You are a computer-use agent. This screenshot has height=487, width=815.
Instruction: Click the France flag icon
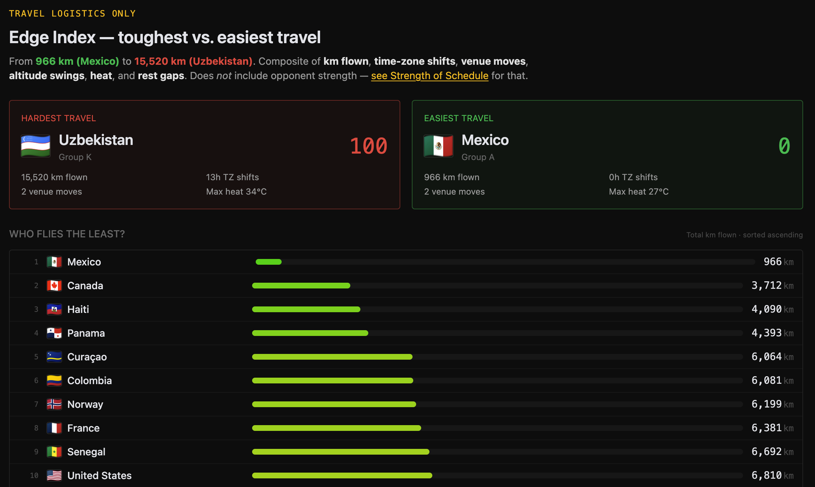point(54,428)
